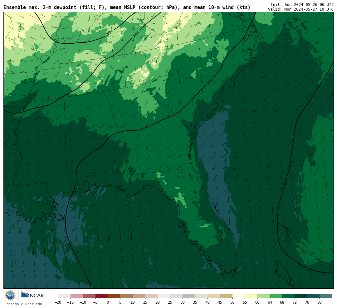Pick the gray swatch between 30 and 35

pos(189,296)
